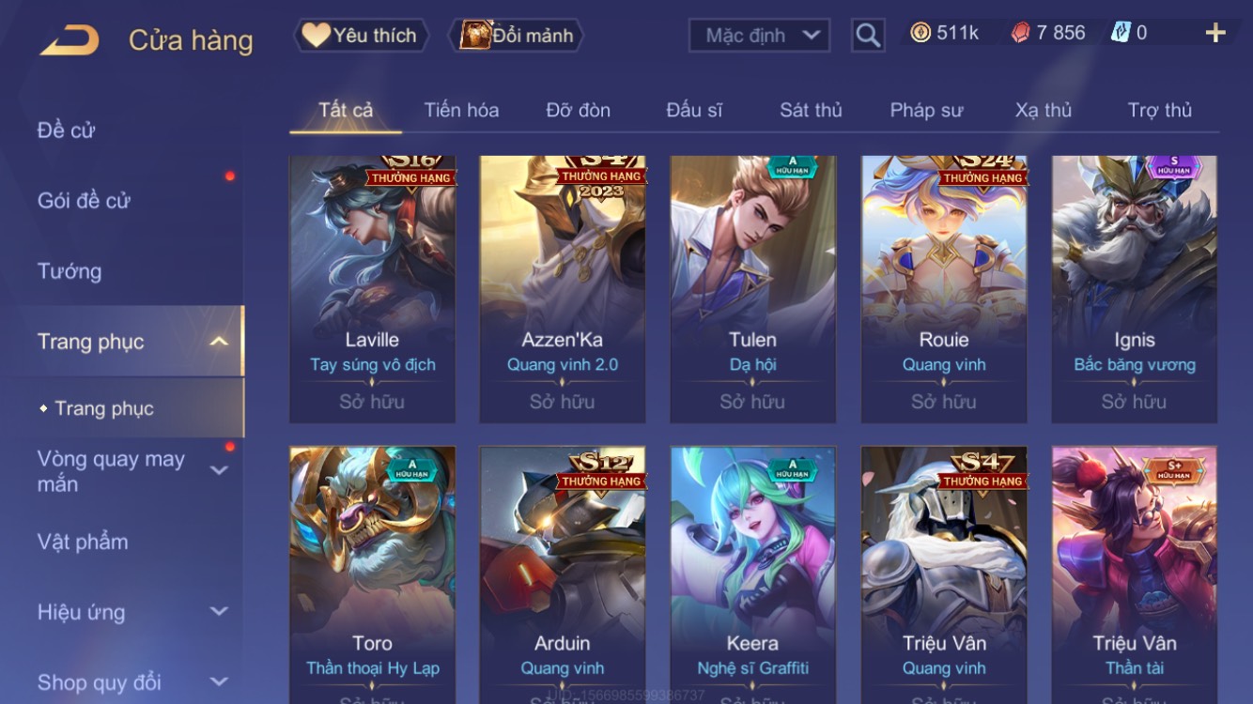
Task: Open the Mặc định sort dropdown
Action: 759,36
